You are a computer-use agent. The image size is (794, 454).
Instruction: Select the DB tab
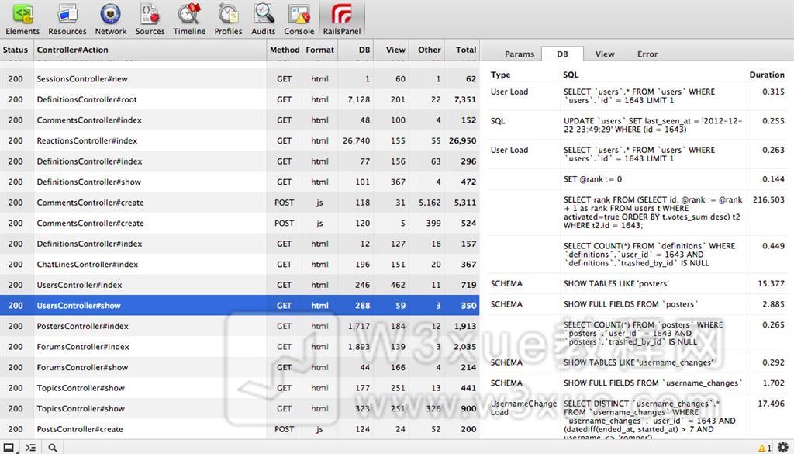coord(562,54)
